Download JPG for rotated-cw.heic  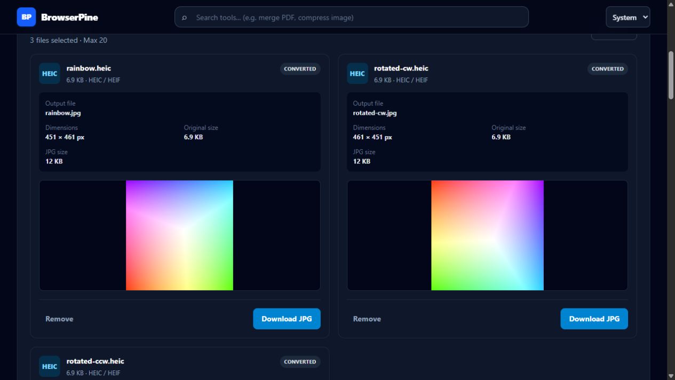594,319
